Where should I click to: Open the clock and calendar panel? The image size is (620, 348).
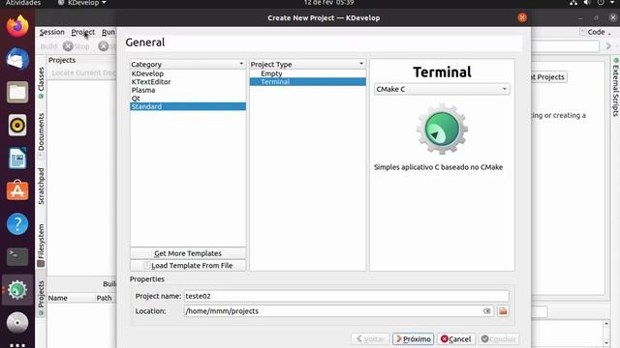pyautogui.click(x=329, y=3)
